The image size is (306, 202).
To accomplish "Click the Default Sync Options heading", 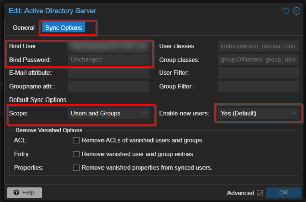I will tap(38, 100).
